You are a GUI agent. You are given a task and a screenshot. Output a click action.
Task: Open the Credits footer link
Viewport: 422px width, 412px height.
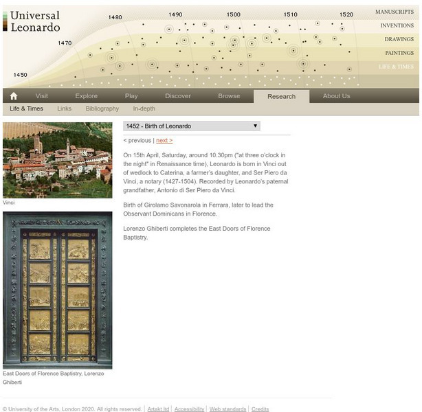260,409
